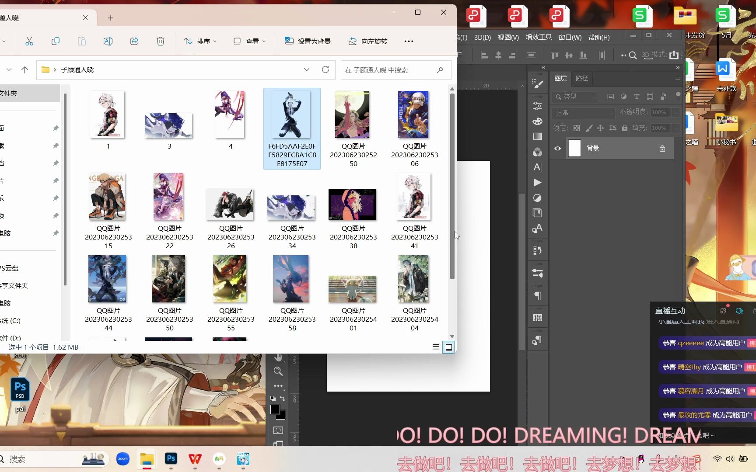
Task: Click the Cut scissors icon in Explorer toolbar
Action: pos(29,41)
